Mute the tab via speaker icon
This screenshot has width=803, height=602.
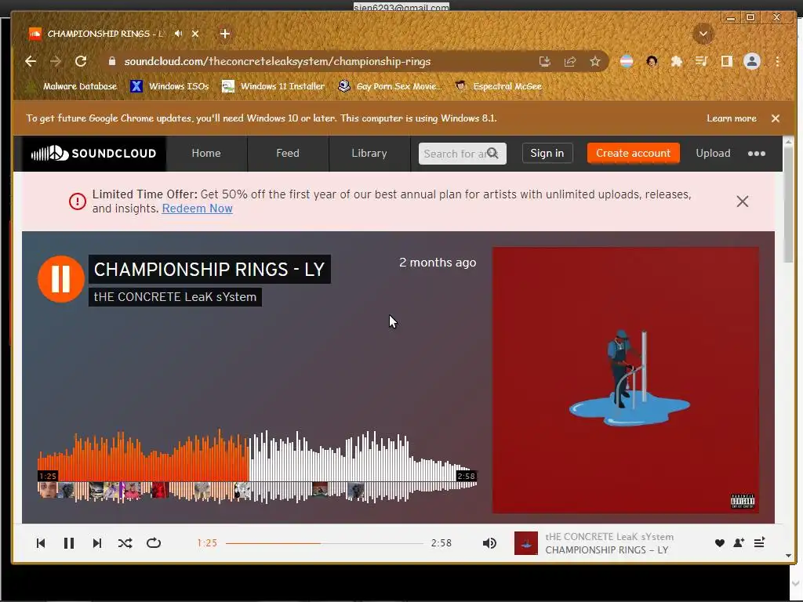click(x=178, y=33)
